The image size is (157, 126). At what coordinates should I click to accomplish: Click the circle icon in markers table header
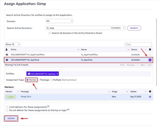click(x=150, y=92)
